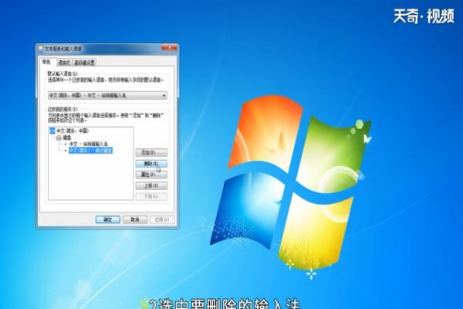Select the 键盘 node in the tree

(67, 138)
